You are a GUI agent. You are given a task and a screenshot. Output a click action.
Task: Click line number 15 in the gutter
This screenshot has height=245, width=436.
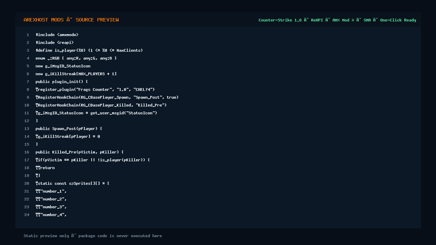point(27,144)
